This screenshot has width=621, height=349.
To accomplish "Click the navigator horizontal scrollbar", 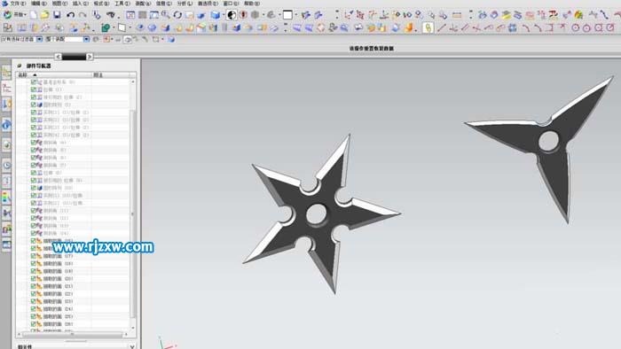I will (72, 334).
